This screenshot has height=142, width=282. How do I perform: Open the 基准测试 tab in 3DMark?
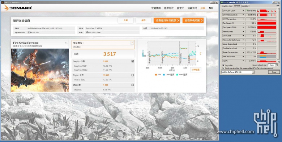[169, 8]
